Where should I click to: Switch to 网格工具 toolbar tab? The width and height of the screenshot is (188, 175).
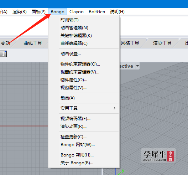point(130,43)
